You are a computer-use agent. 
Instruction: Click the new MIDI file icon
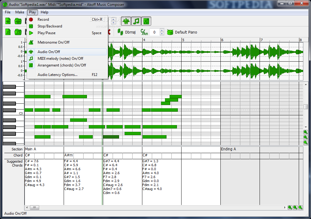[x=8, y=32]
